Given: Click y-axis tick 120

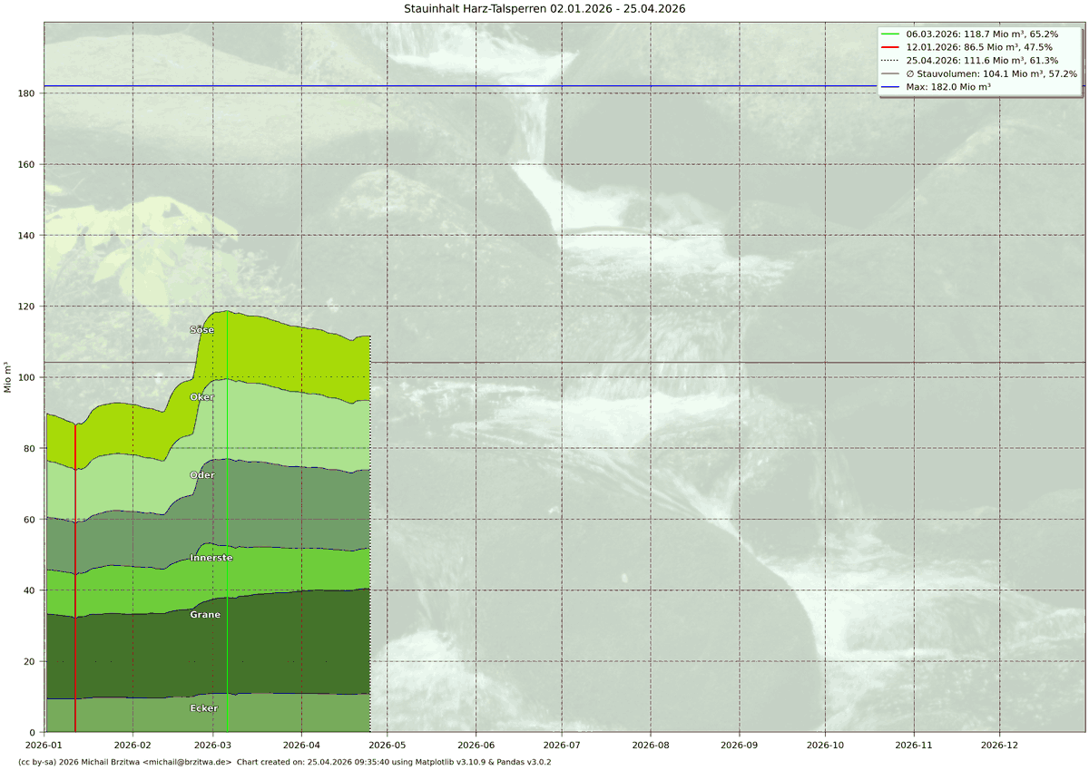Looking at the screenshot, I should (26, 307).
